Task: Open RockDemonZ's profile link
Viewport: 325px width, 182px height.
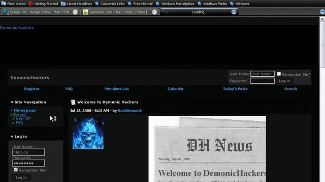Action: coord(130,111)
